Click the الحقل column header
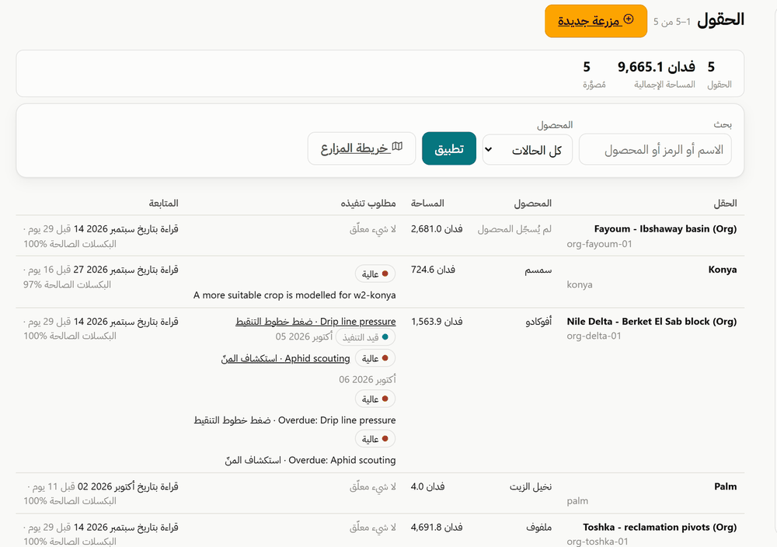 tap(725, 203)
